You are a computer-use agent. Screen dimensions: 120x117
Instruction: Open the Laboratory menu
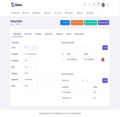70,13
